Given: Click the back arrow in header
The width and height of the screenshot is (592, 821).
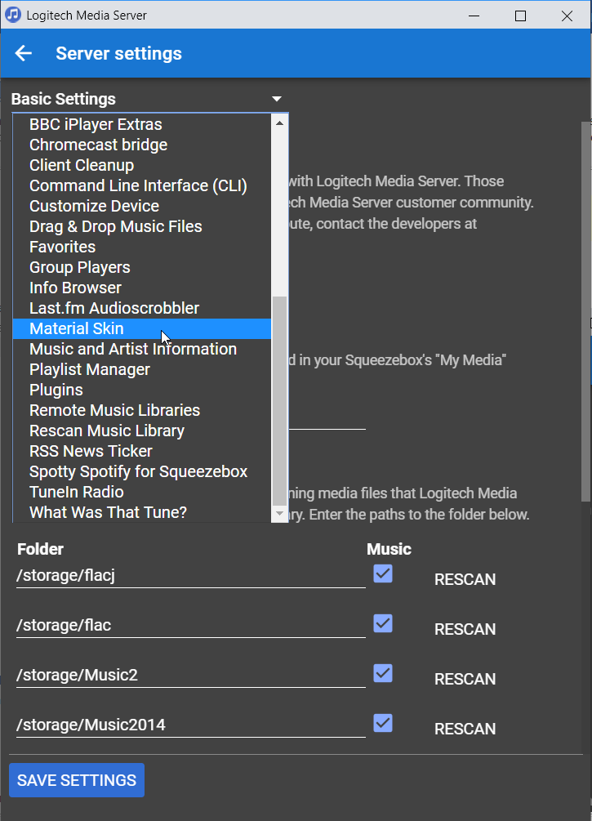Looking at the screenshot, I should pos(24,54).
